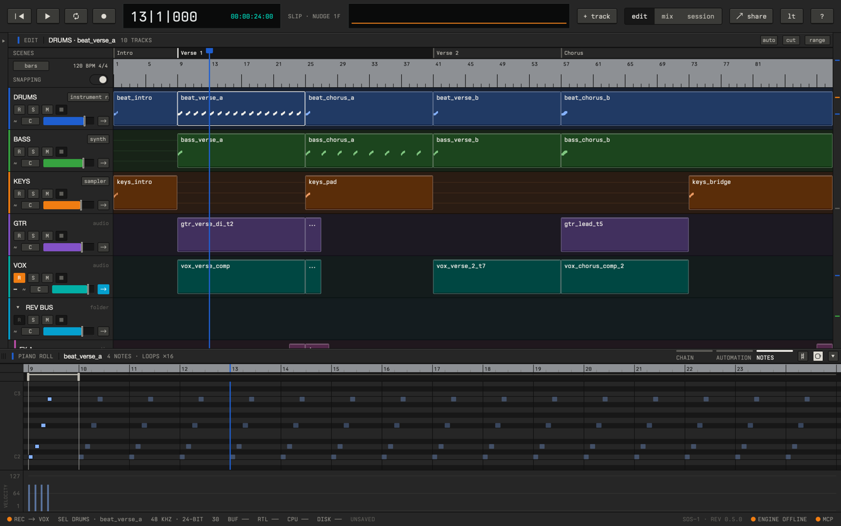Screen dimensions: 841x526
Task: Select the beat_intro clip
Action: (x=145, y=109)
